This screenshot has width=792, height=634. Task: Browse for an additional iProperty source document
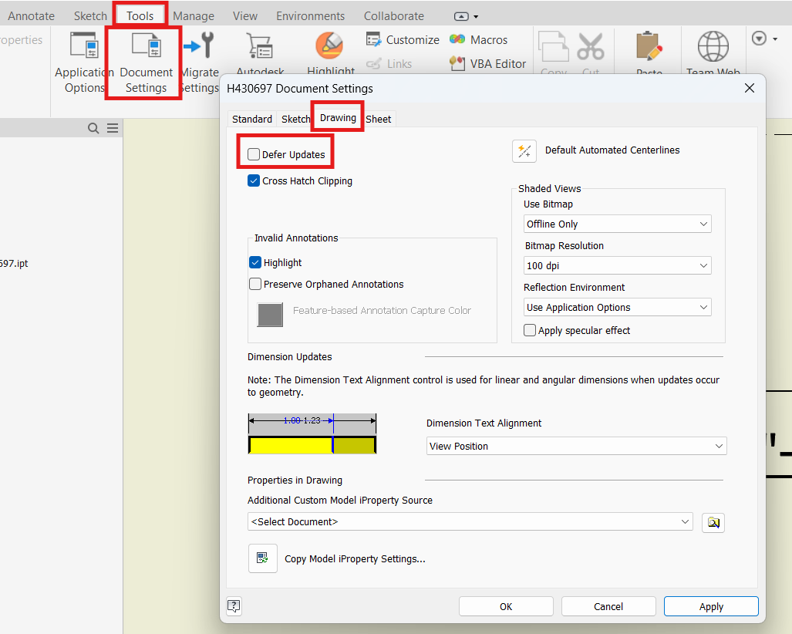(713, 522)
